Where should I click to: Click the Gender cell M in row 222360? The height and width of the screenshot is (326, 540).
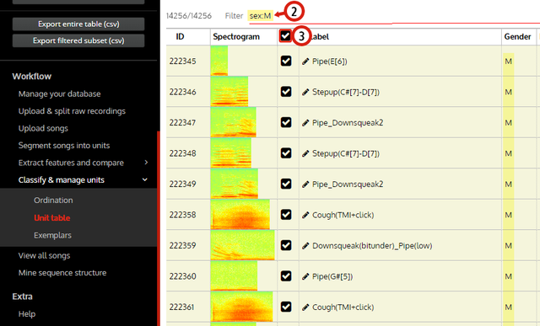point(508,276)
